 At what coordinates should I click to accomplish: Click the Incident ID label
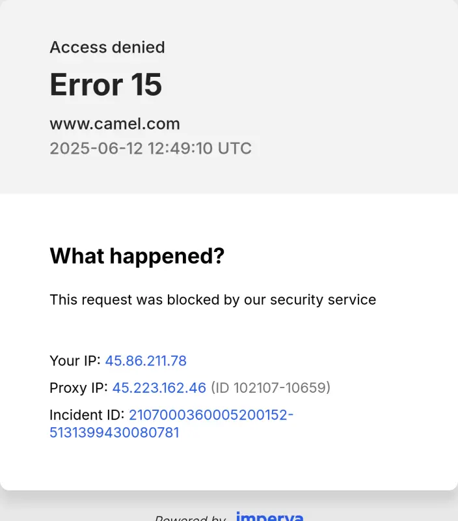tap(87, 415)
